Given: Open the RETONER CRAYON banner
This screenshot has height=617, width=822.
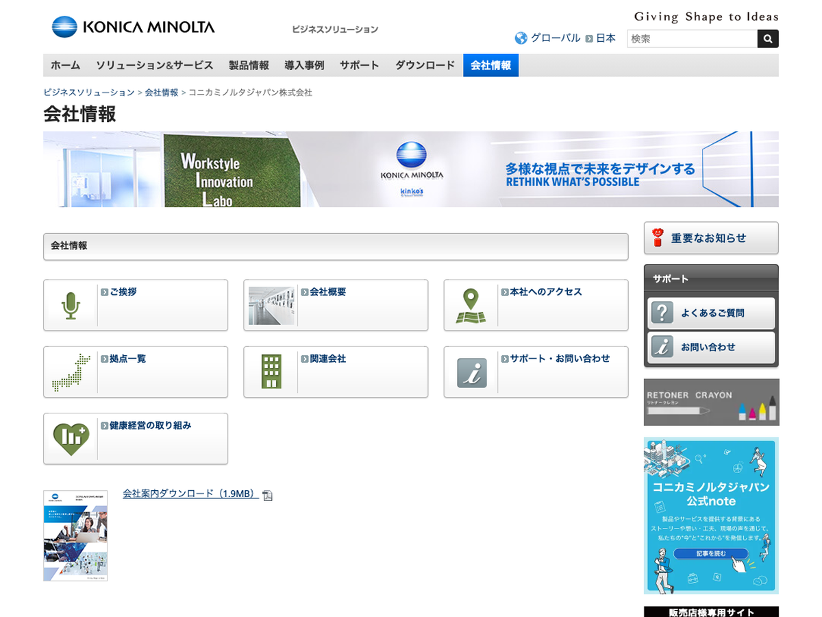Looking at the screenshot, I should point(711,402).
